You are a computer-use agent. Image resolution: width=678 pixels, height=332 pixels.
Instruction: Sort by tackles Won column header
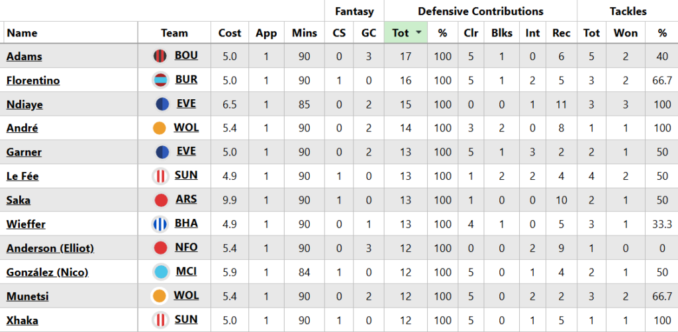626,33
